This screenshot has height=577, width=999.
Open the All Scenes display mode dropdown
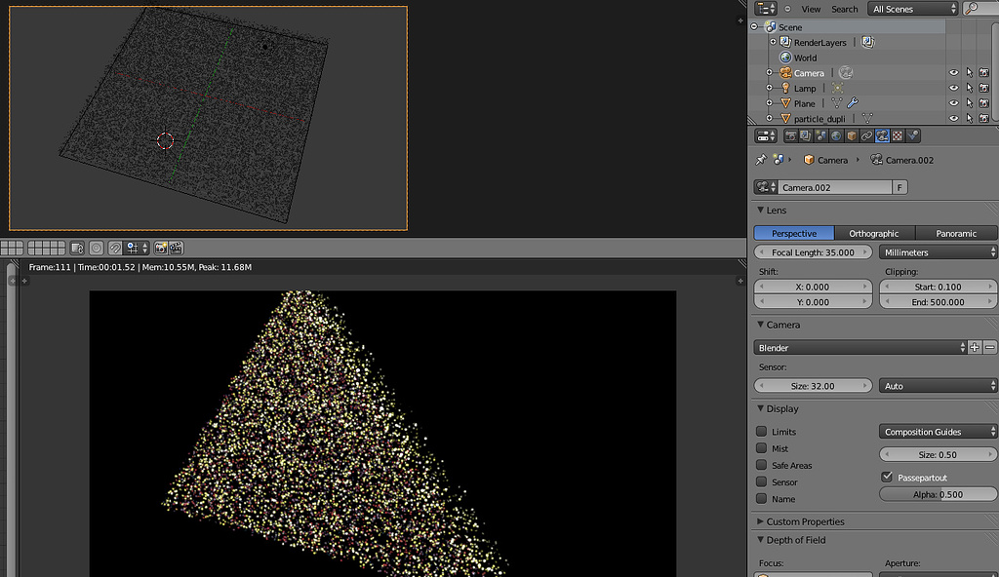point(912,8)
